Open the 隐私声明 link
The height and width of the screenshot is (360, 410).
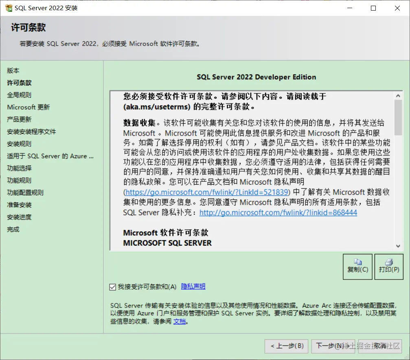tap(193, 287)
